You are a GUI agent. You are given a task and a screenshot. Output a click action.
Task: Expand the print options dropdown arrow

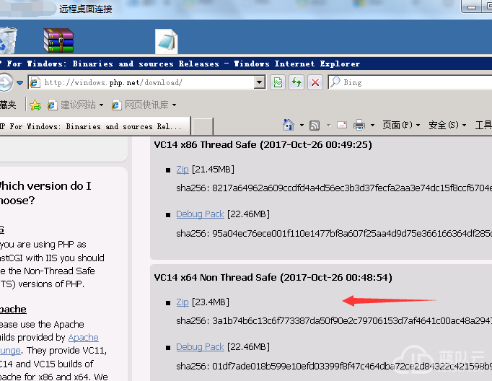pos(372,126)
